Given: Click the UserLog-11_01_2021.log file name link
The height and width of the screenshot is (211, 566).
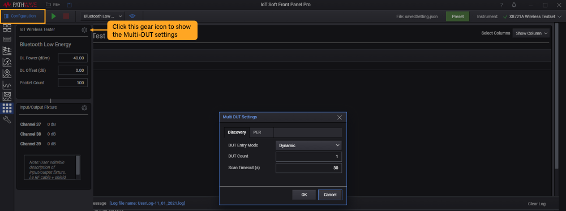Looking at the screenshot, I should [x=147, y=204].
